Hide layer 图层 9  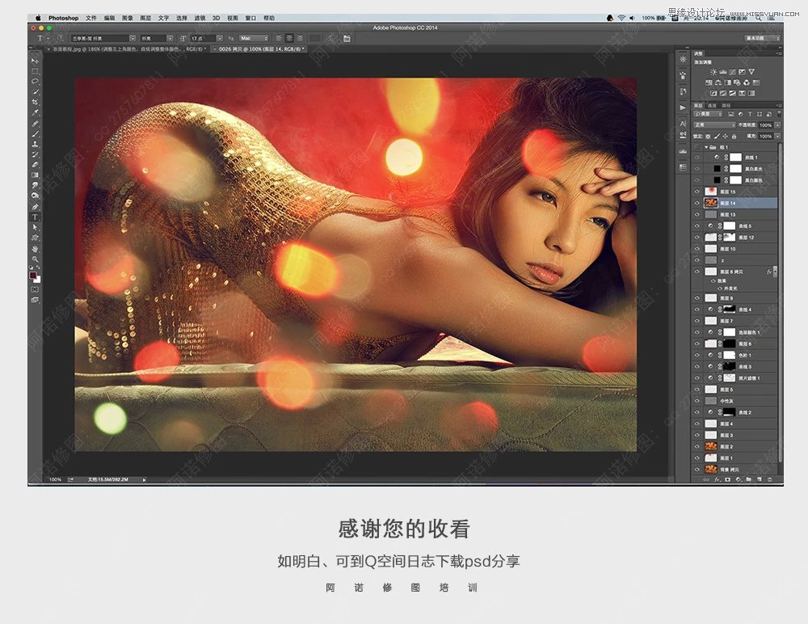point(697,298)
